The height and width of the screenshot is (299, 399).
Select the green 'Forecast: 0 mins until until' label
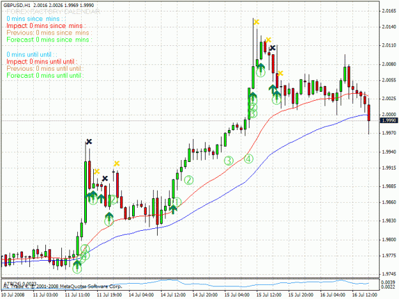(x=45, y=76)
